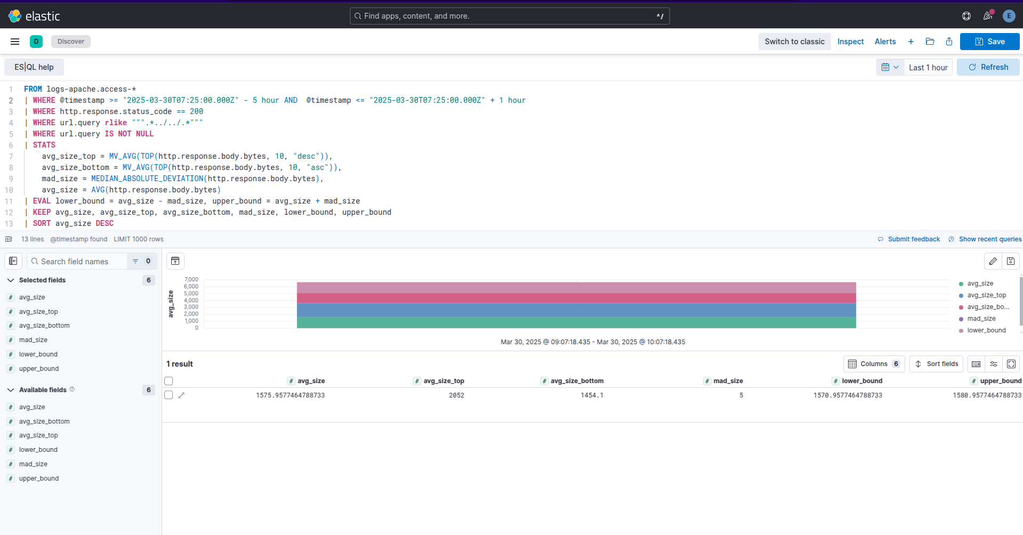This screenshot has width=1023, height=535.
Task: Toggle the field list sidebar icon
Action: (13, 261)
